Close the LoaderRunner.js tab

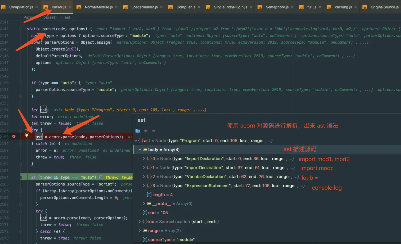pyautogui.click(x=161, y=7)
